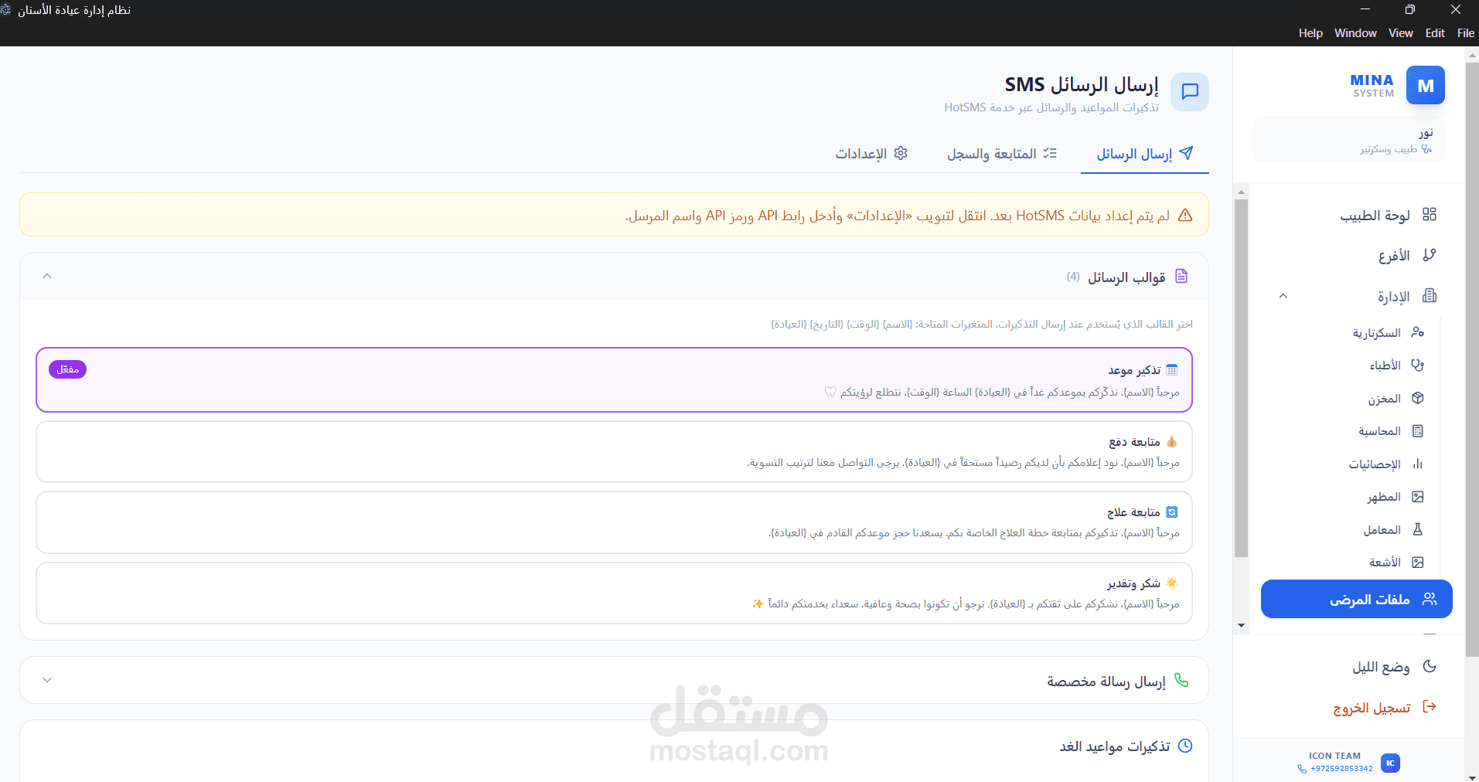Click the stethoscope icon for الأطباء

pos(1417,365)
